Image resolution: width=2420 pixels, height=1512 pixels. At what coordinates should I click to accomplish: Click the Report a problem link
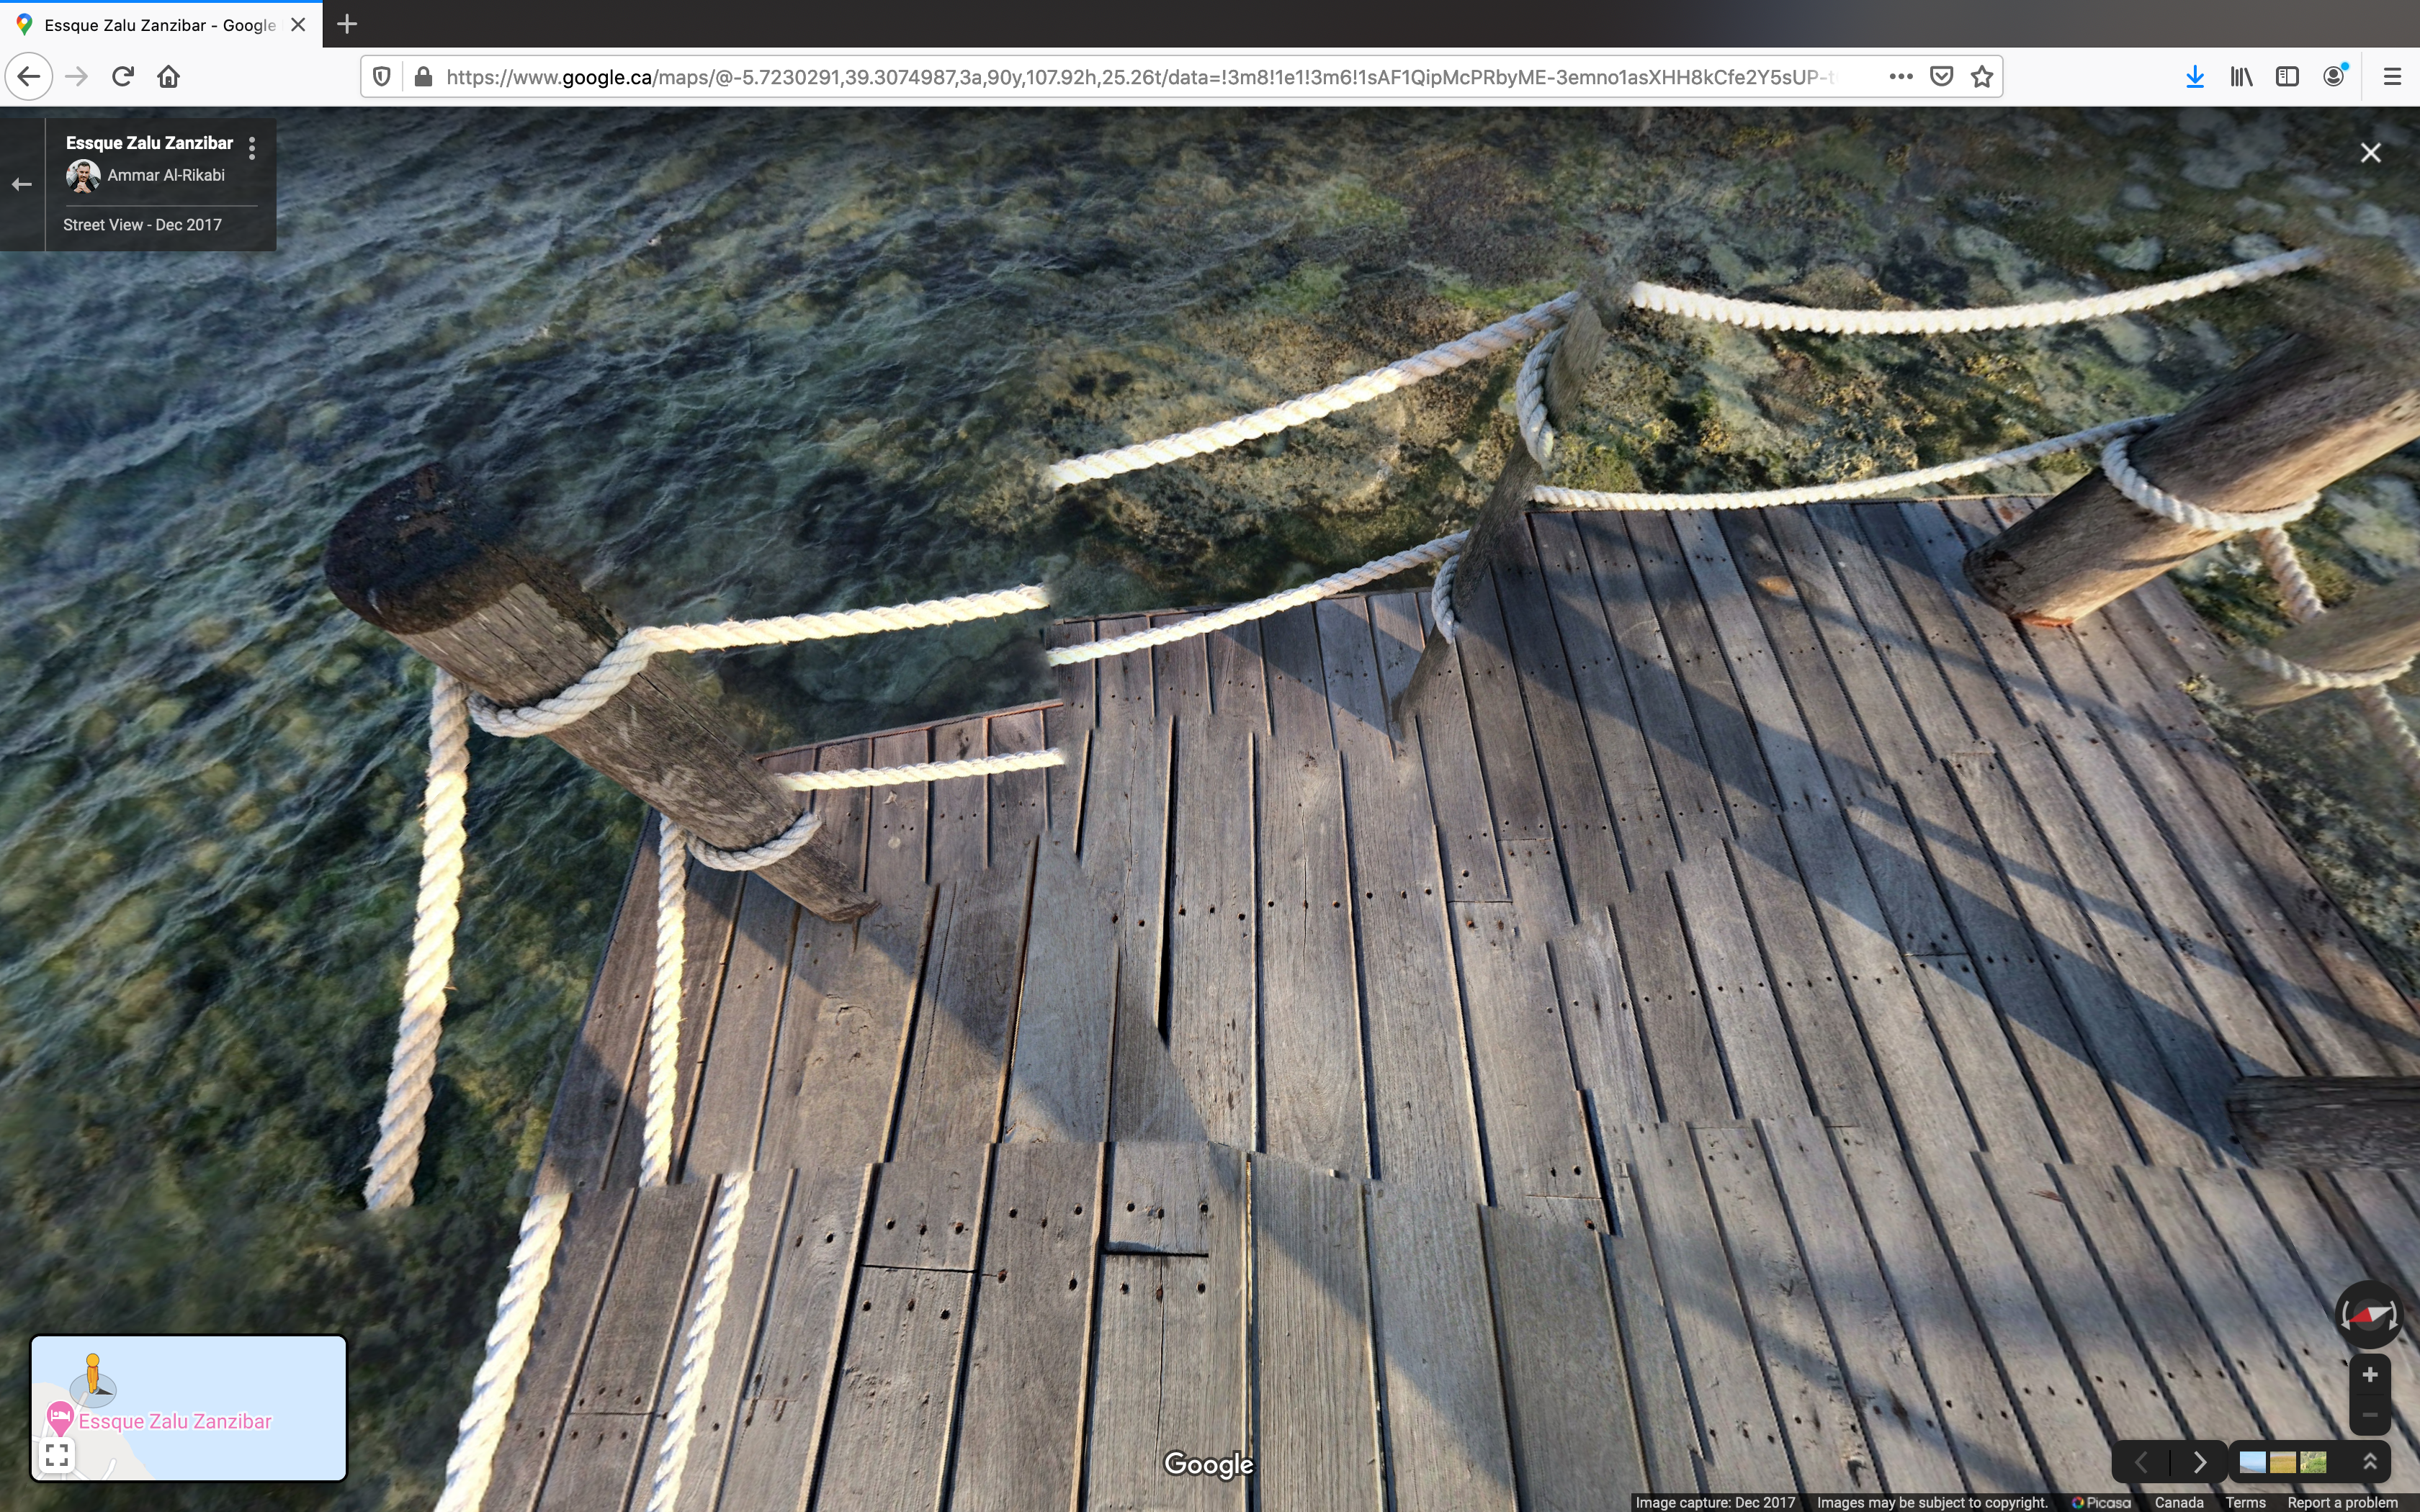pyautogui.click(x=2341, y=1502)
